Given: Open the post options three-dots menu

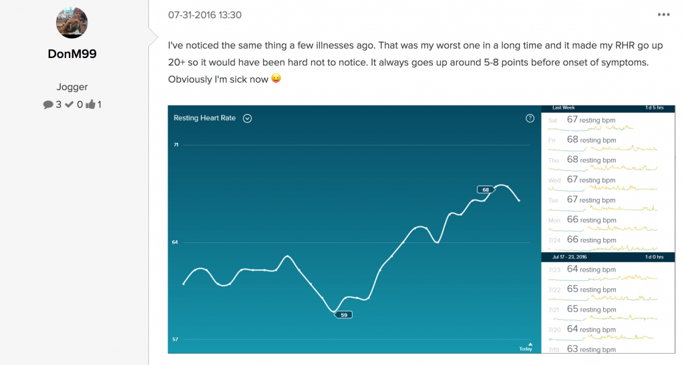Looking at the screenshot, I should click(663, 15).
